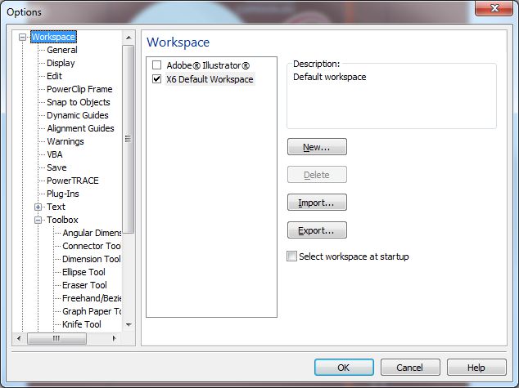Close the Options dialog window
Screen dimensions: 519x388
click(x=494, y=8)
